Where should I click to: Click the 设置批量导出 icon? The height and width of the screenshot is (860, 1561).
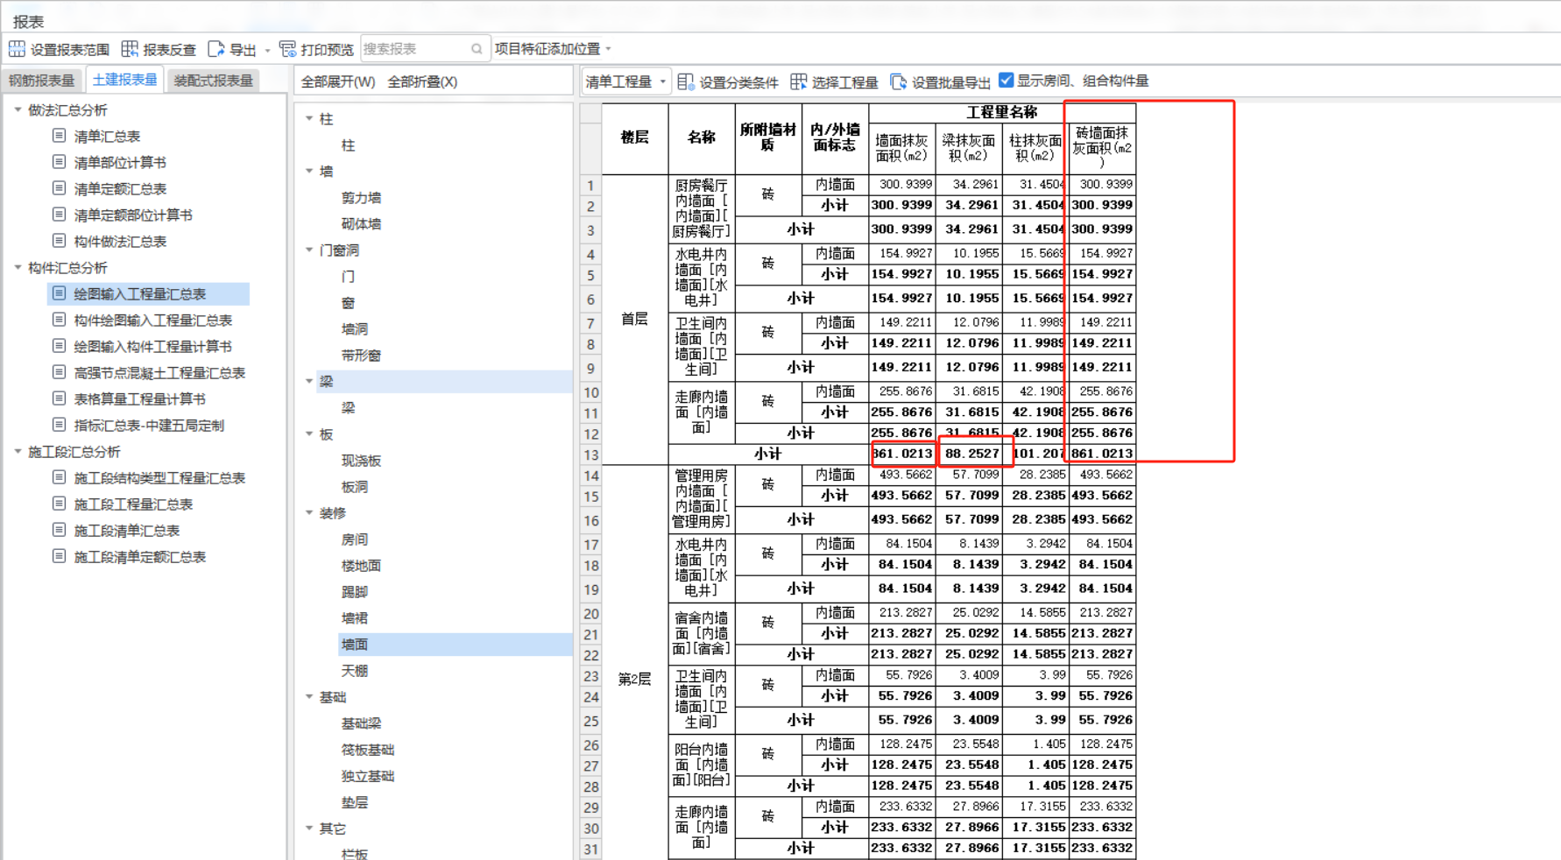click(x=898, y=81)
